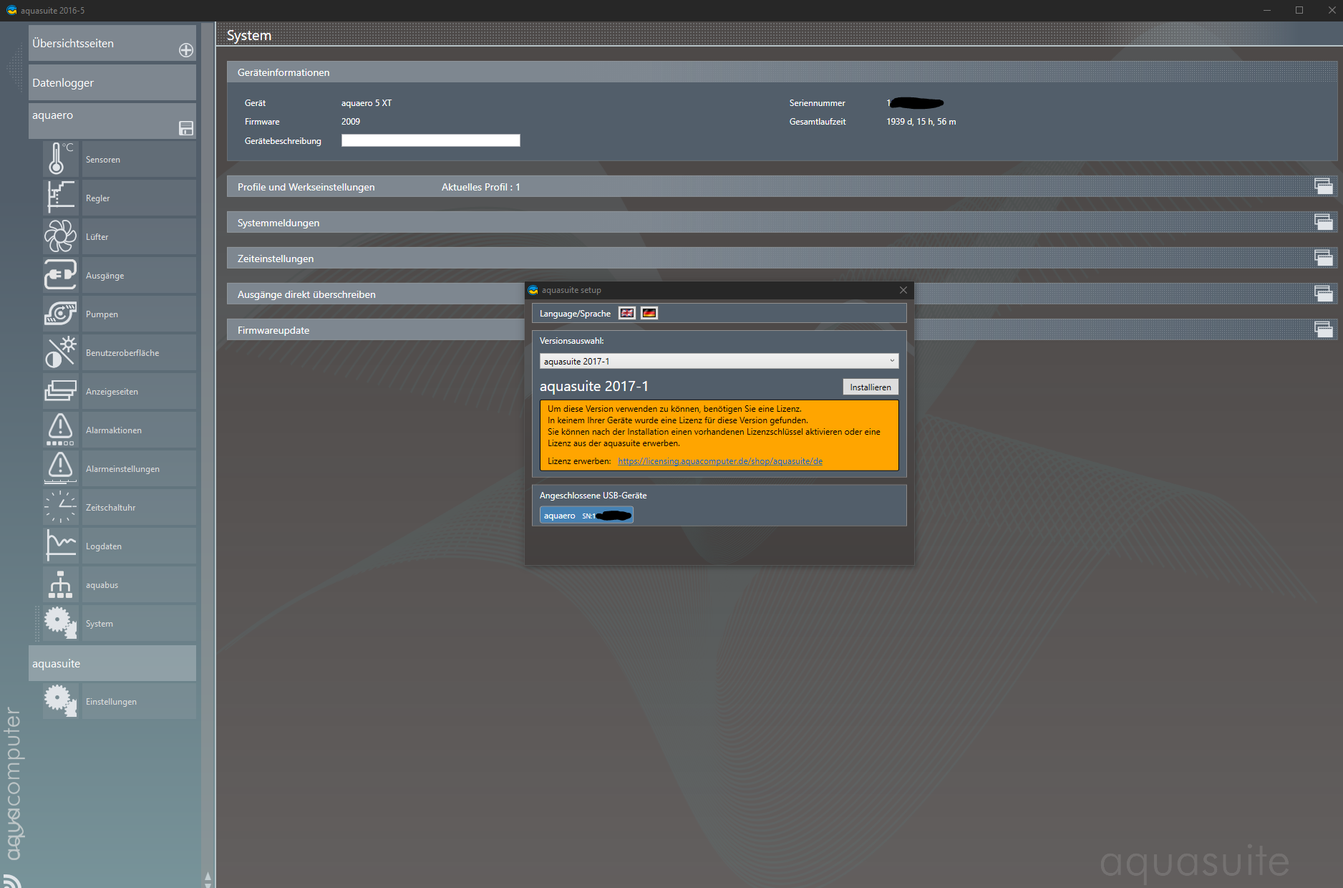The width and height of the screenshot is (1343, 888).
Task: Go to Lüfter page
Action: pyautogui.click(x=139, y=236)
